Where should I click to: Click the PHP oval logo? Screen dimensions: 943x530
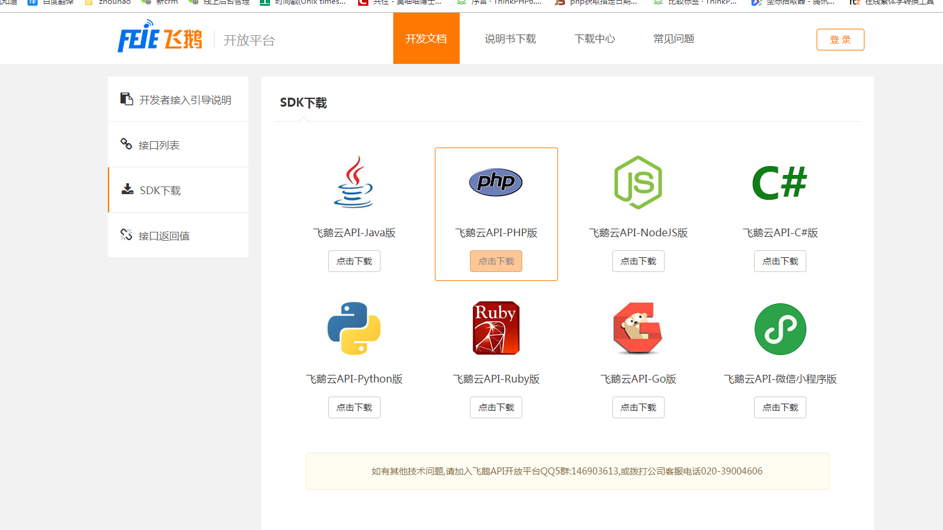[496, 182]
